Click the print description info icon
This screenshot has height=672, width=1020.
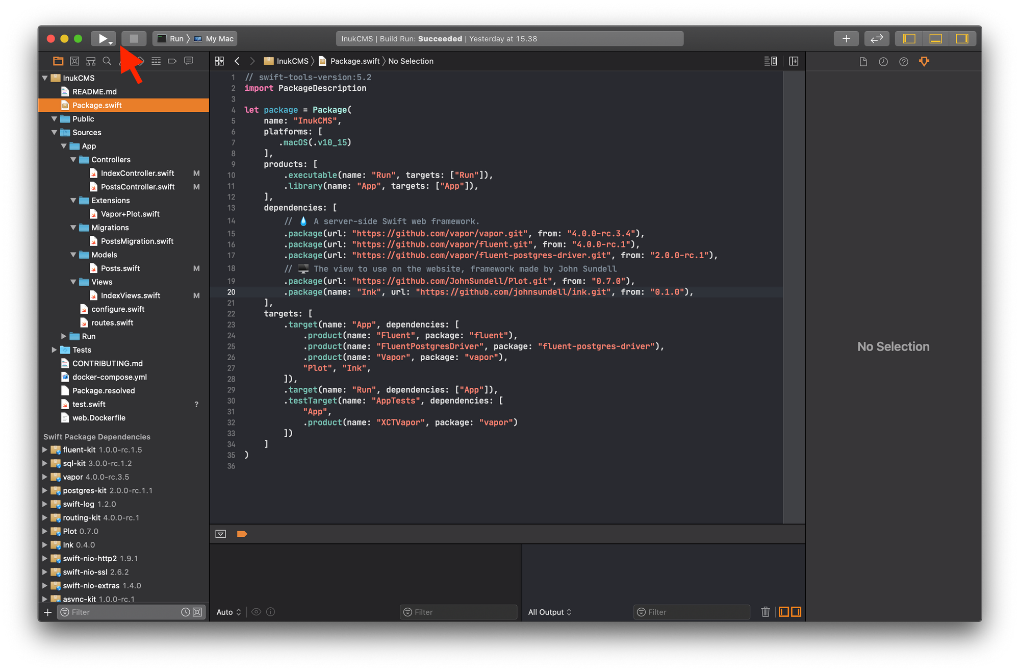tap(271, 612)
